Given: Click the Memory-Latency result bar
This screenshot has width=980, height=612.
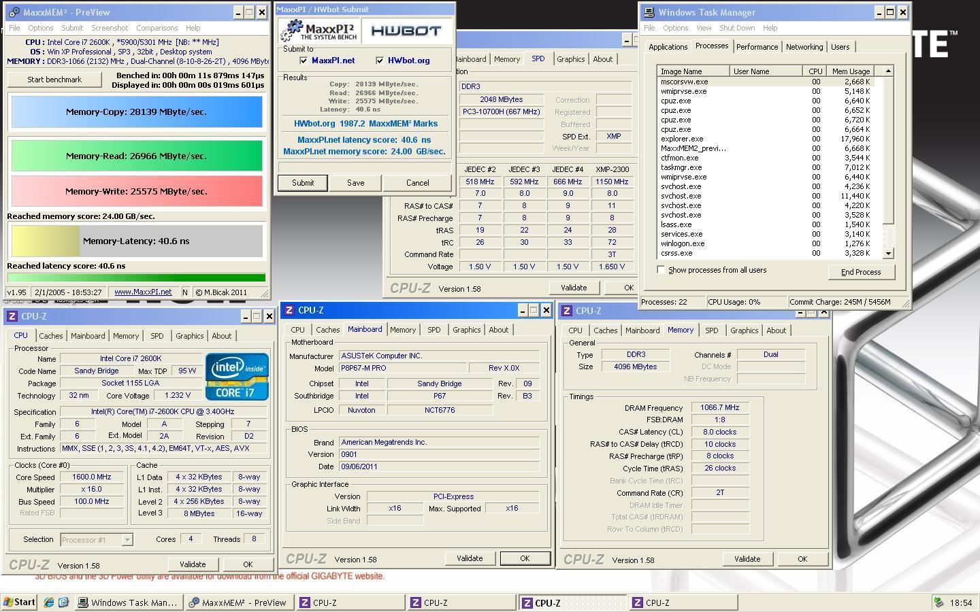Looking at the screenshot, I should coord(137,241).
